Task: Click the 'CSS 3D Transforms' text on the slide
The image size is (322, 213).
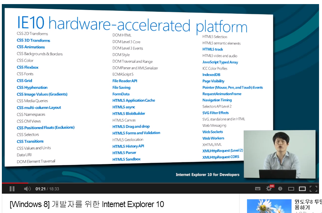Action: 33,40
